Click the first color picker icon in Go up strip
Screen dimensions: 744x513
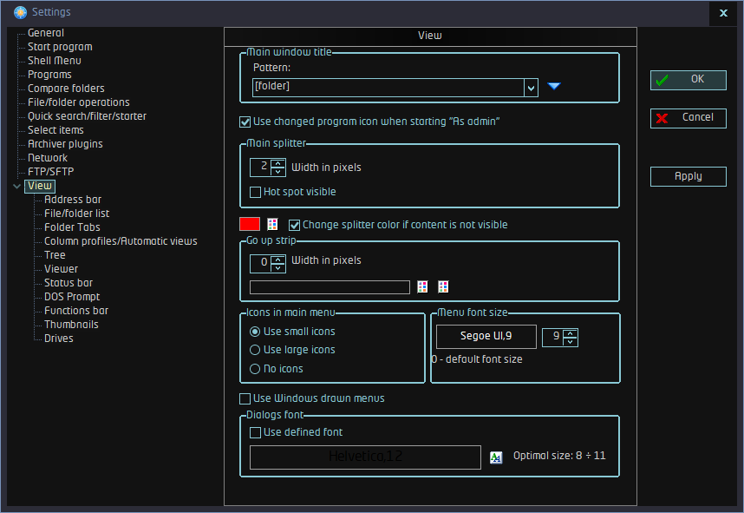click(423, 287)
